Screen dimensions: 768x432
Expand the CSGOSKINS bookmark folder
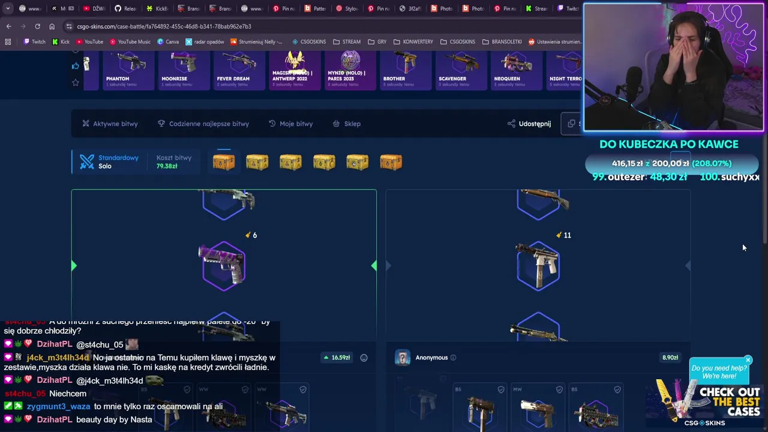click(457, 42)
